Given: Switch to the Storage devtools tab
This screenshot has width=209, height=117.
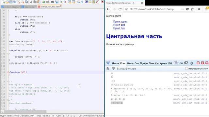Looking at the screenshot, I should point(163,63).
